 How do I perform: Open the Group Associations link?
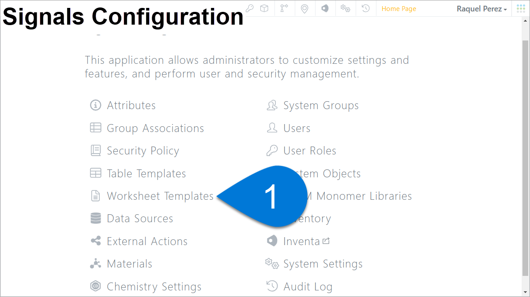[x=155, y=128]
